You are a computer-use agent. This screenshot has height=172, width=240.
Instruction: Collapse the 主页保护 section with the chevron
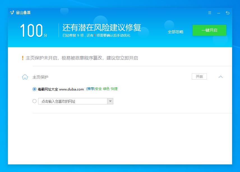[x=221, y=77]
